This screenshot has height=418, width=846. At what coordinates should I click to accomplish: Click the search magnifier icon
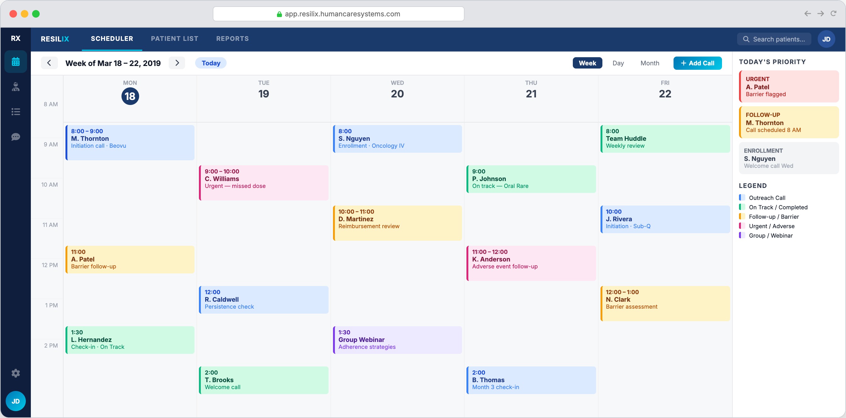(x=746, y=39)
